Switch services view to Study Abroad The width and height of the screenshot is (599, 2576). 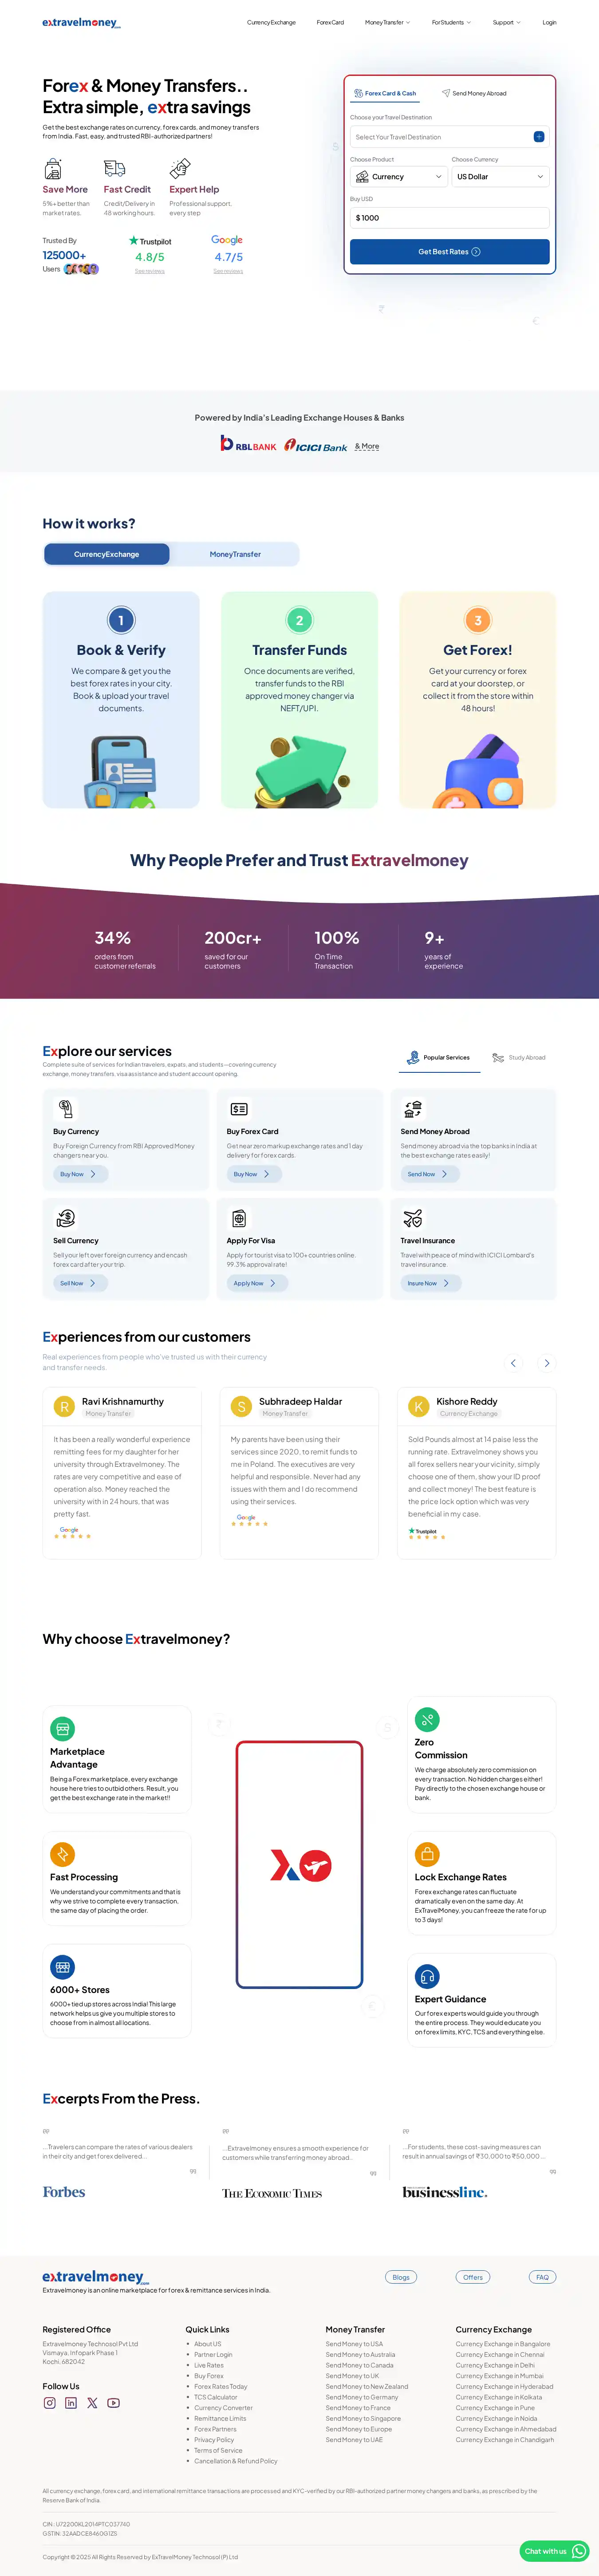point(519,1057)
